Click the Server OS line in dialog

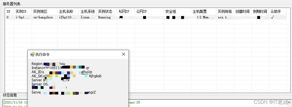pos(40,84)
